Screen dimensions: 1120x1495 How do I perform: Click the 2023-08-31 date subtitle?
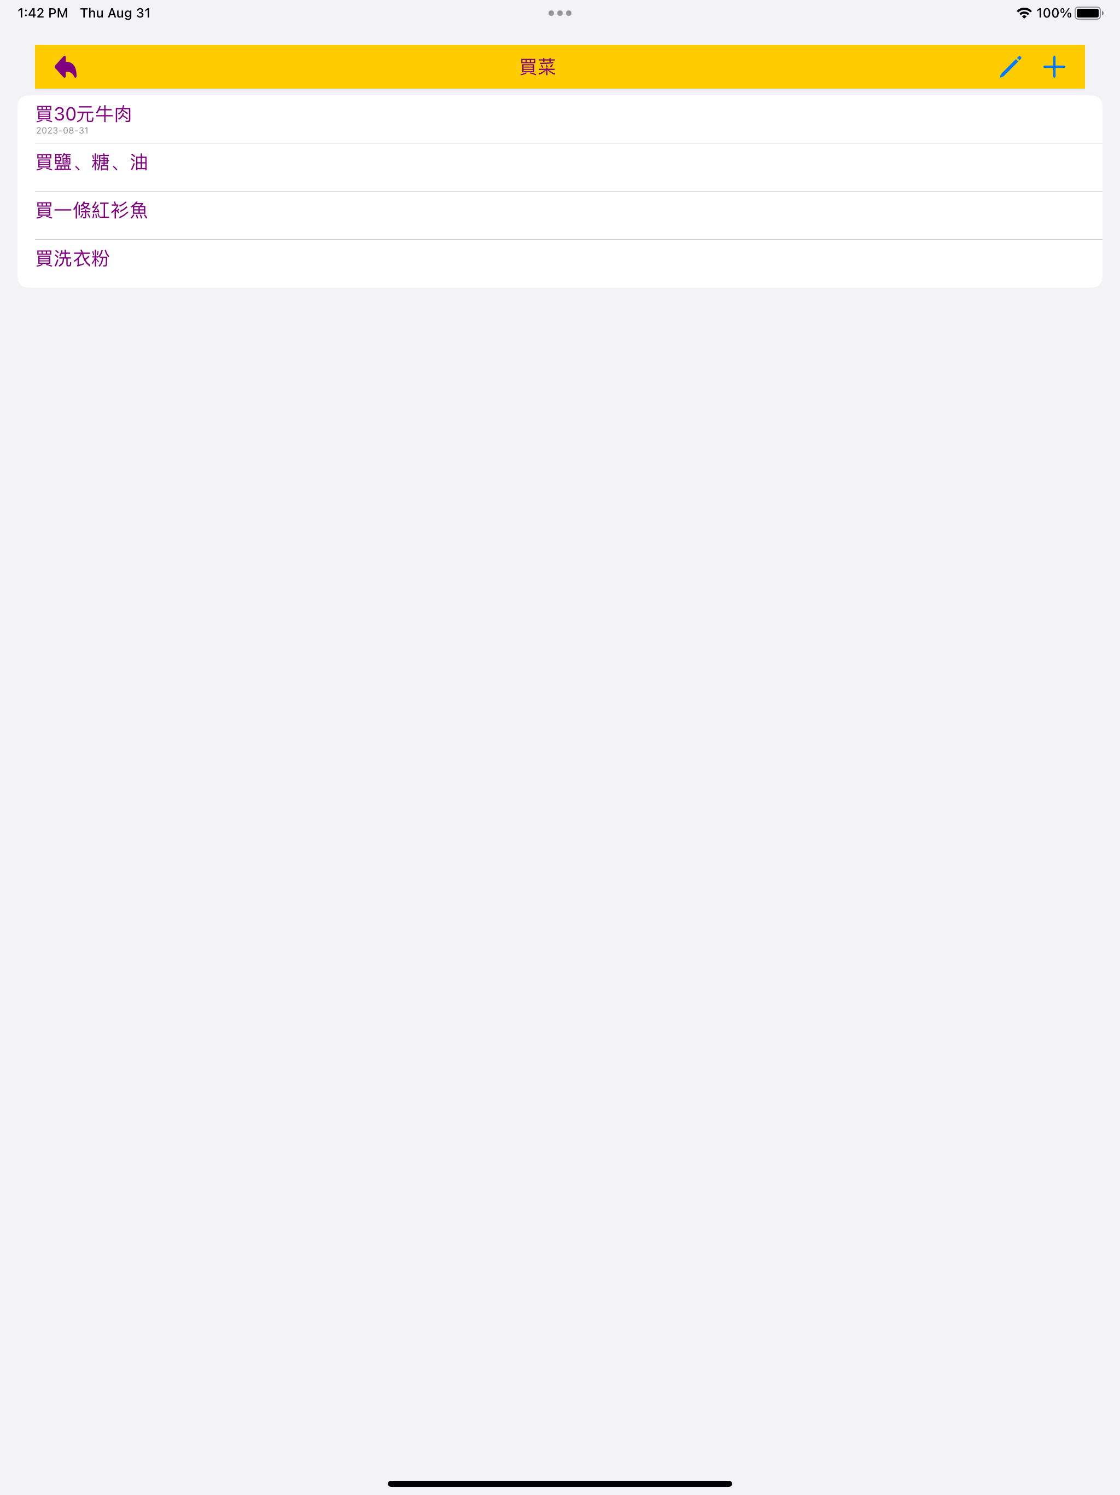pos(62,130)
